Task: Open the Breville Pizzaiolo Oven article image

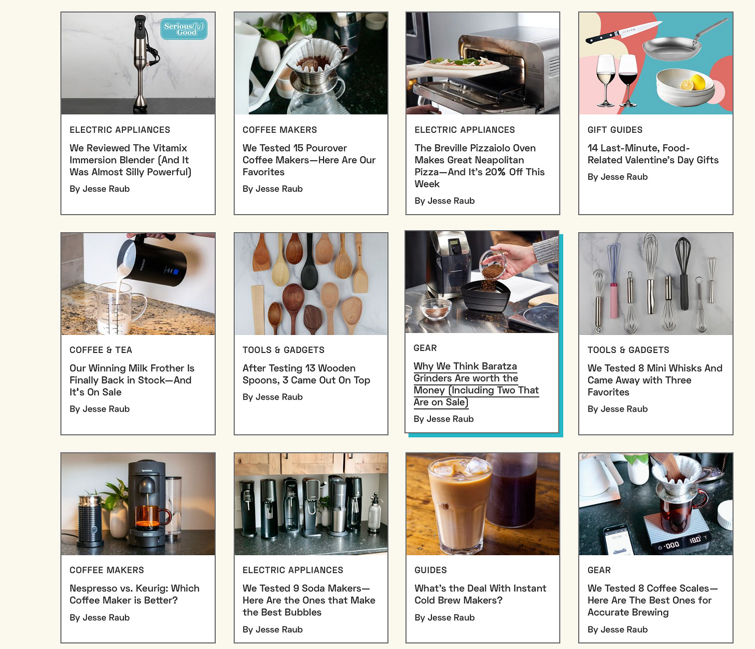Action: (483, 63)
